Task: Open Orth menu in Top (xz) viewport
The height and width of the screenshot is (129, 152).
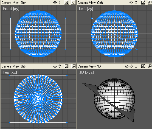Action: coord(24,66)
